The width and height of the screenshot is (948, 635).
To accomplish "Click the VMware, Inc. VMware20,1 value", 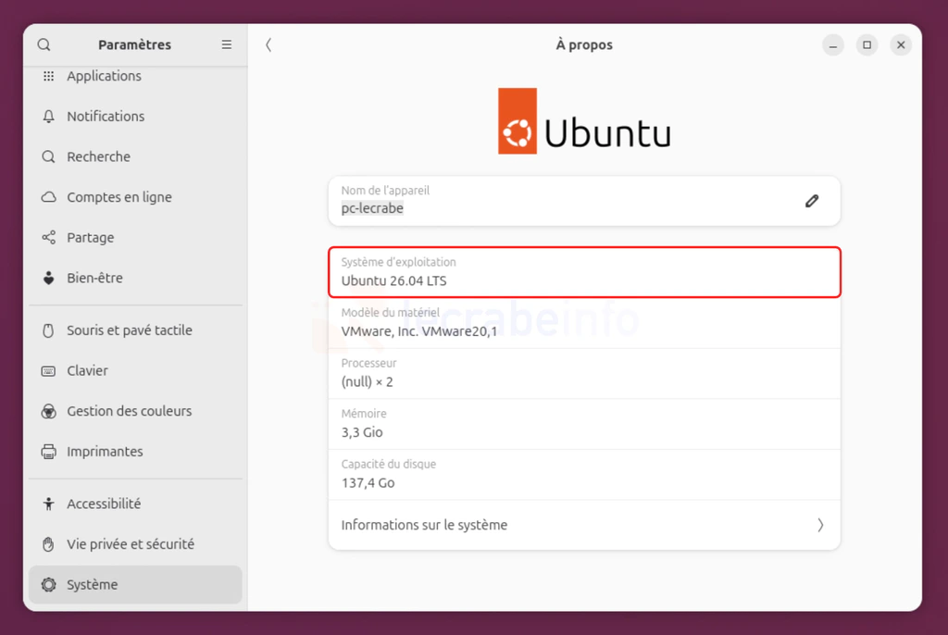I will tap(419, 331).
